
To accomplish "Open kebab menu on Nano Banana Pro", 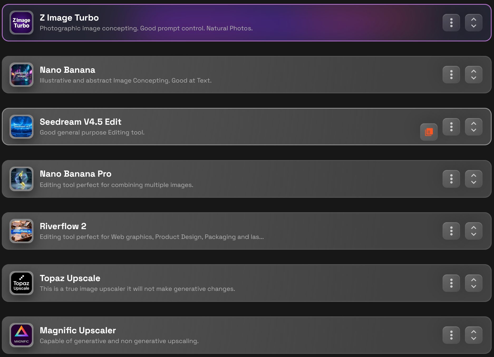I will (451, 179).
